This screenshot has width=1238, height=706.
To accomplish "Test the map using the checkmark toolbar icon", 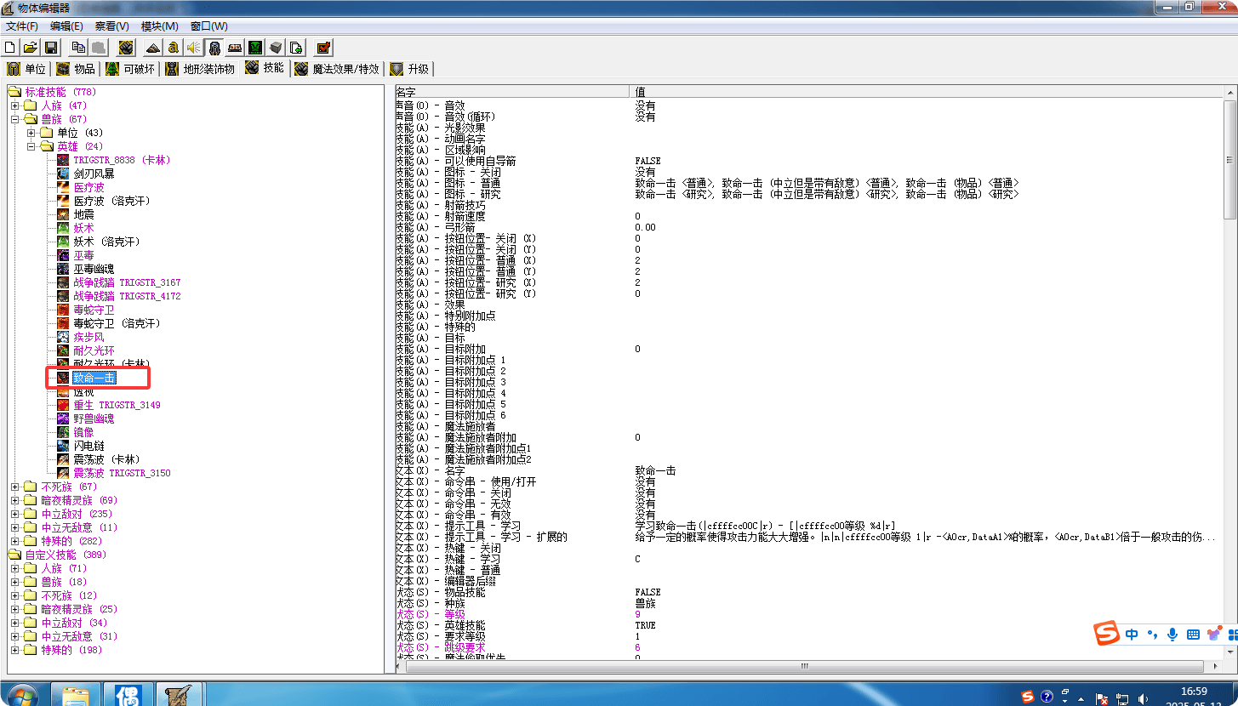I will point(322,47).
